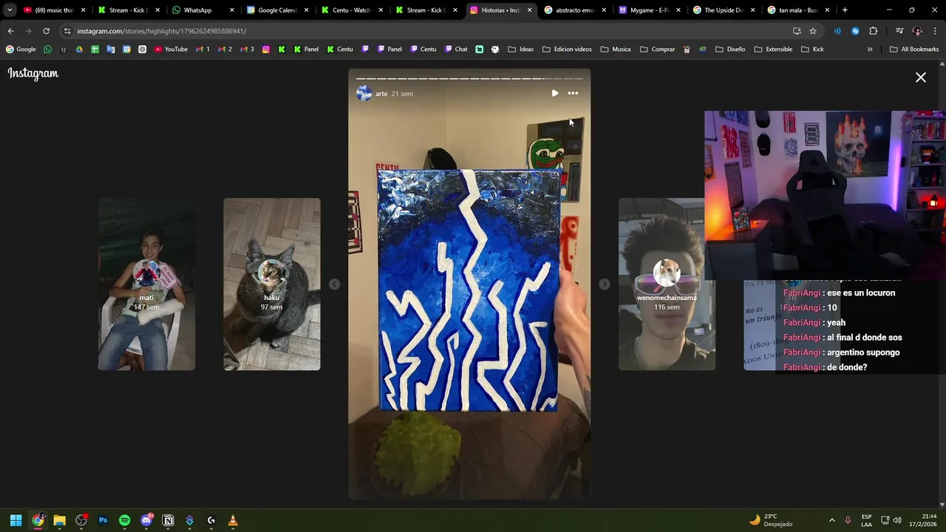Close the Instagram story viewer with X

[x=921, y=78]
